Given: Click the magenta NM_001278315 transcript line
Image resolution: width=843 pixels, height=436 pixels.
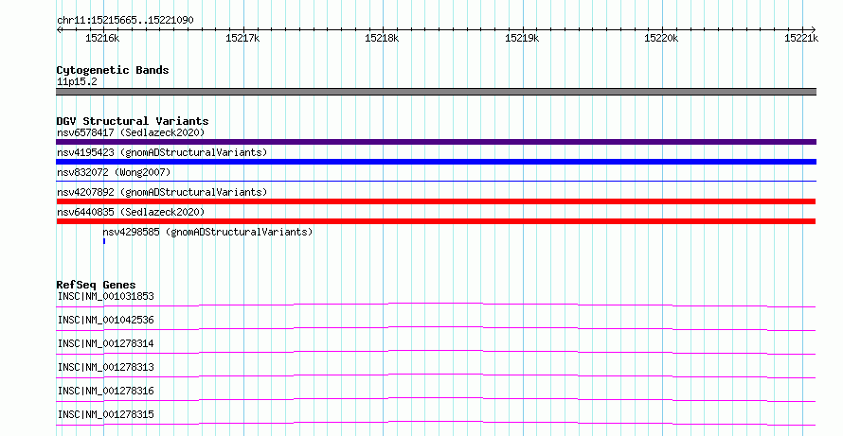Looking at the screenshot, I should coord(436,422).
